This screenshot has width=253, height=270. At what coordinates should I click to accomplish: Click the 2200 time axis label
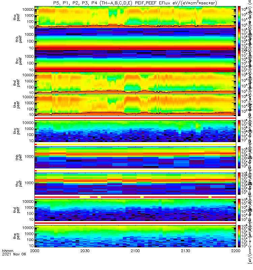click(235, 251)
